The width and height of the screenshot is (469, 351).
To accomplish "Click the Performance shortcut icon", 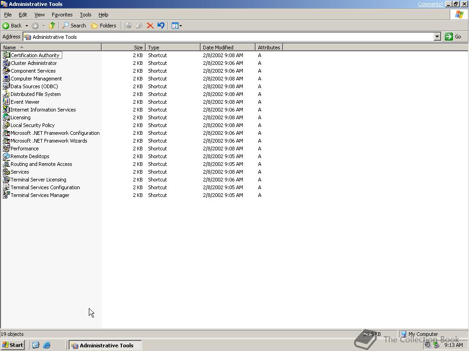I will [x=6, y=149].
